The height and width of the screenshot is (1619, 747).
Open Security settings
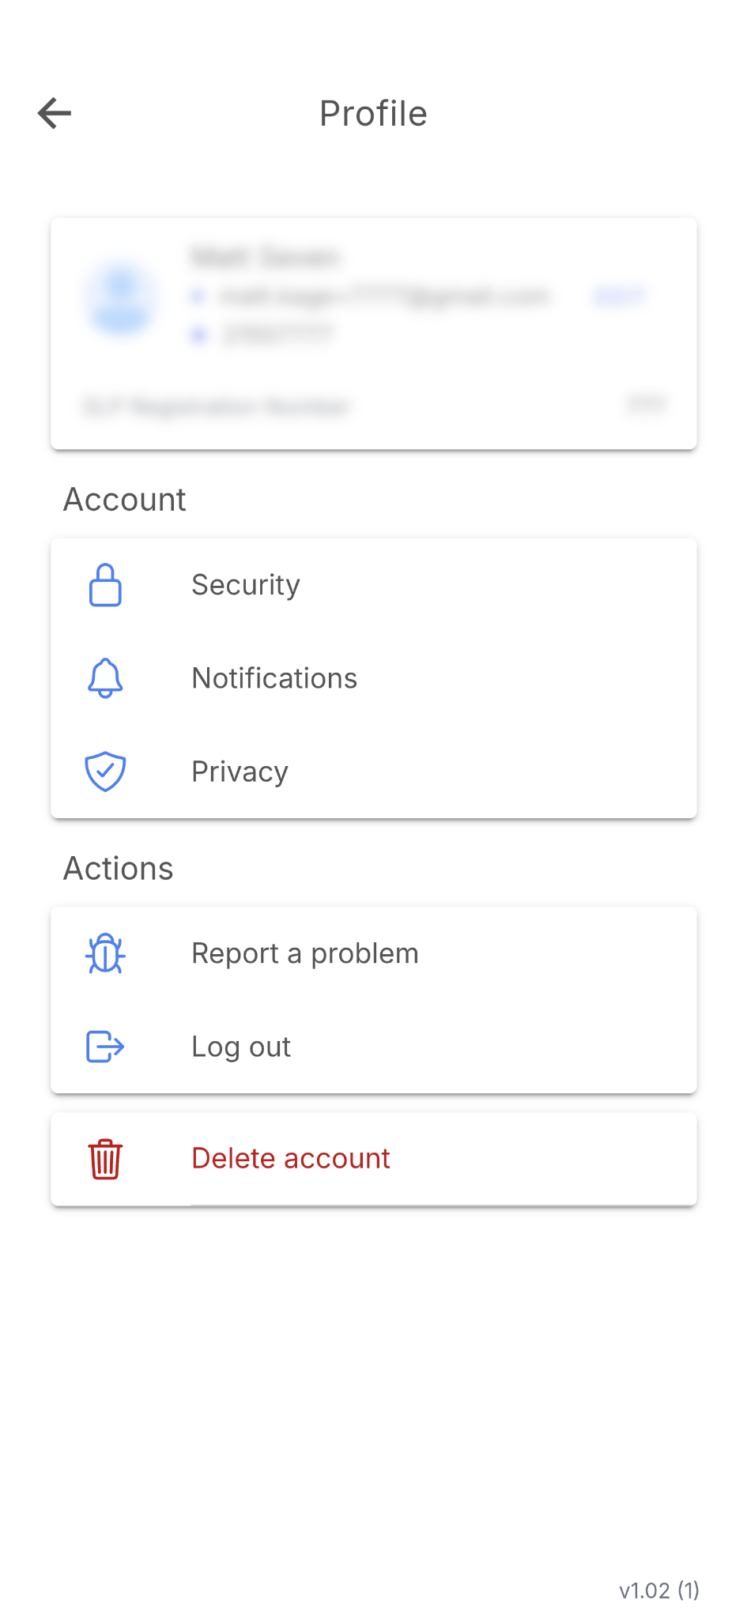tap(246, 585)
